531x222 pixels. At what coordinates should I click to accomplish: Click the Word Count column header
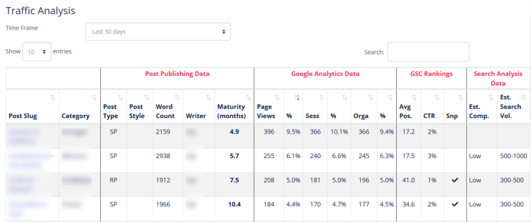pyautogui.click(x=168, y=106)
